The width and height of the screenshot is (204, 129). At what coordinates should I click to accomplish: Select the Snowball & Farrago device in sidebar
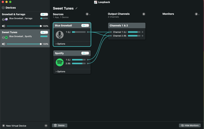pyautogui.click(x=25, y=20)
